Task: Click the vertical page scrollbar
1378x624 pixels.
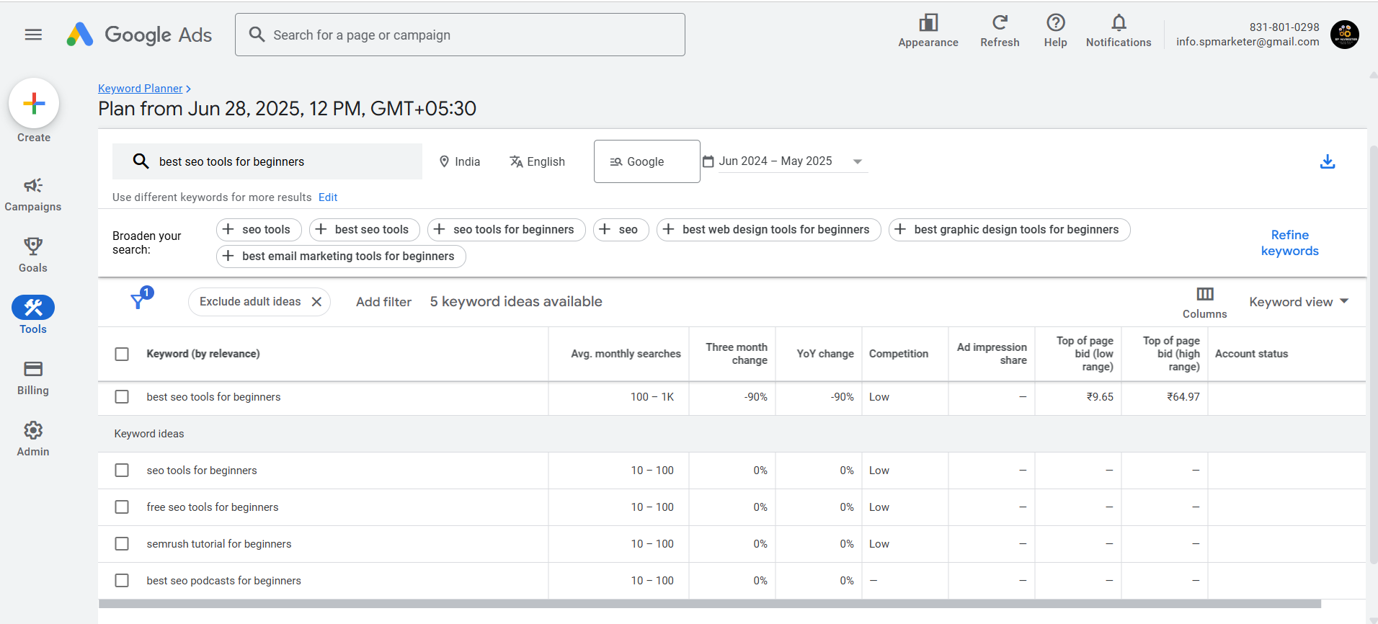Action: pos(1373,353)
